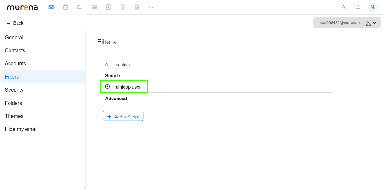Image resolution: width=383 pixels, height=191 pixels.
Task: Click the search magnifier icon
Action: (x=344, y=7)
